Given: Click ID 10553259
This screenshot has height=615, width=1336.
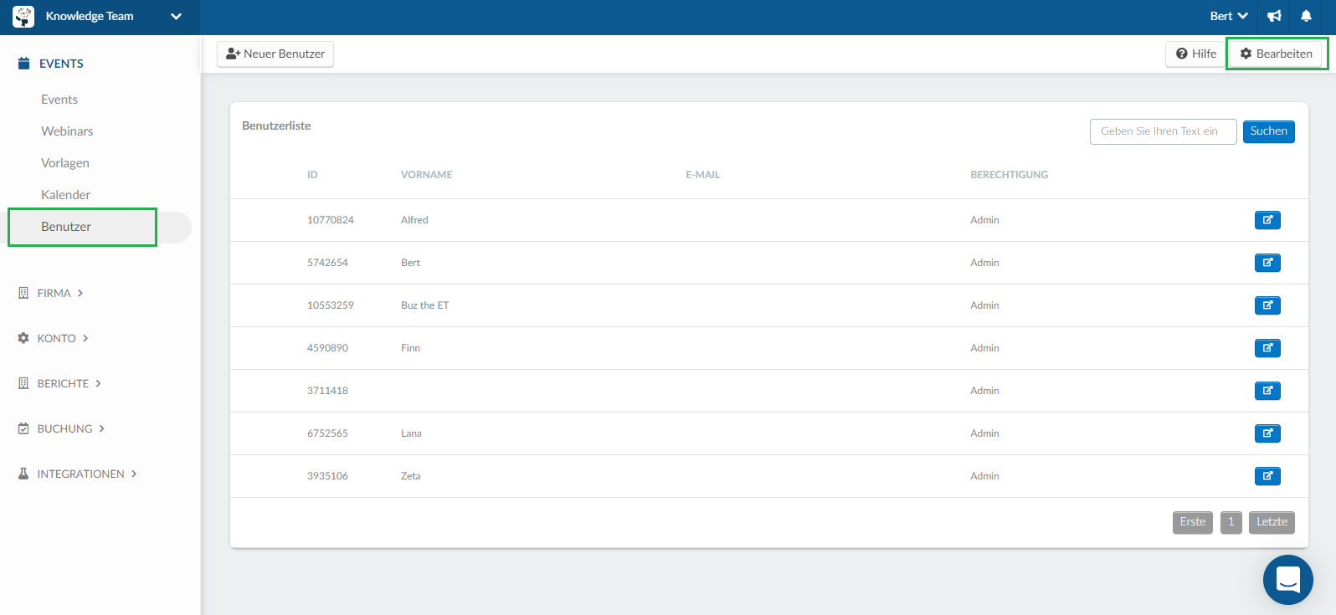Looking at the screenshot, I should point(330,305).
